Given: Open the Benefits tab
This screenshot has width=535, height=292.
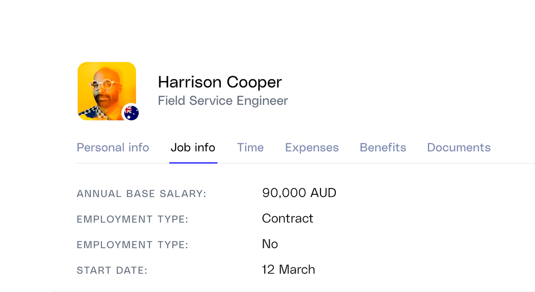Looking at the screenshot, I should [x=383, y=148].
